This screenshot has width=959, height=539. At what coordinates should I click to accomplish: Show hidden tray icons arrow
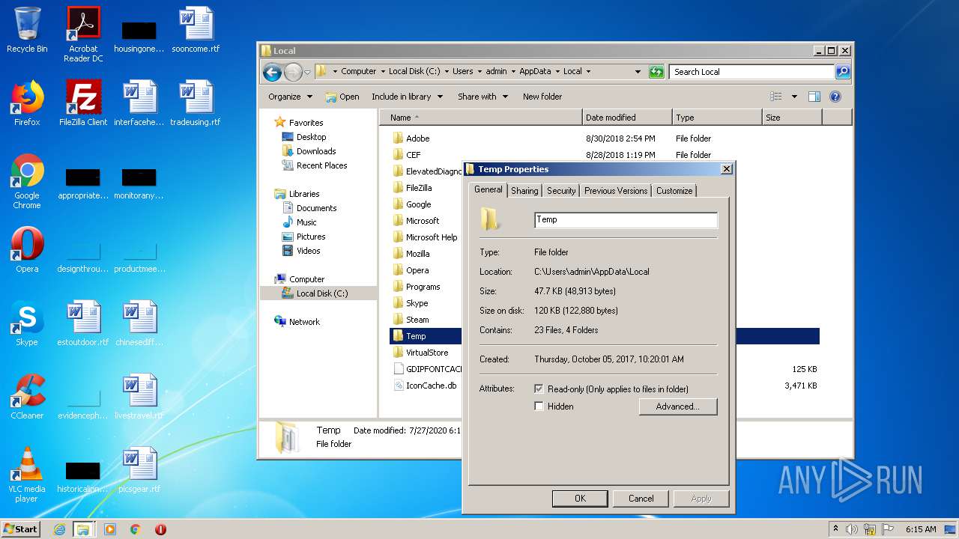pos(836,529)
